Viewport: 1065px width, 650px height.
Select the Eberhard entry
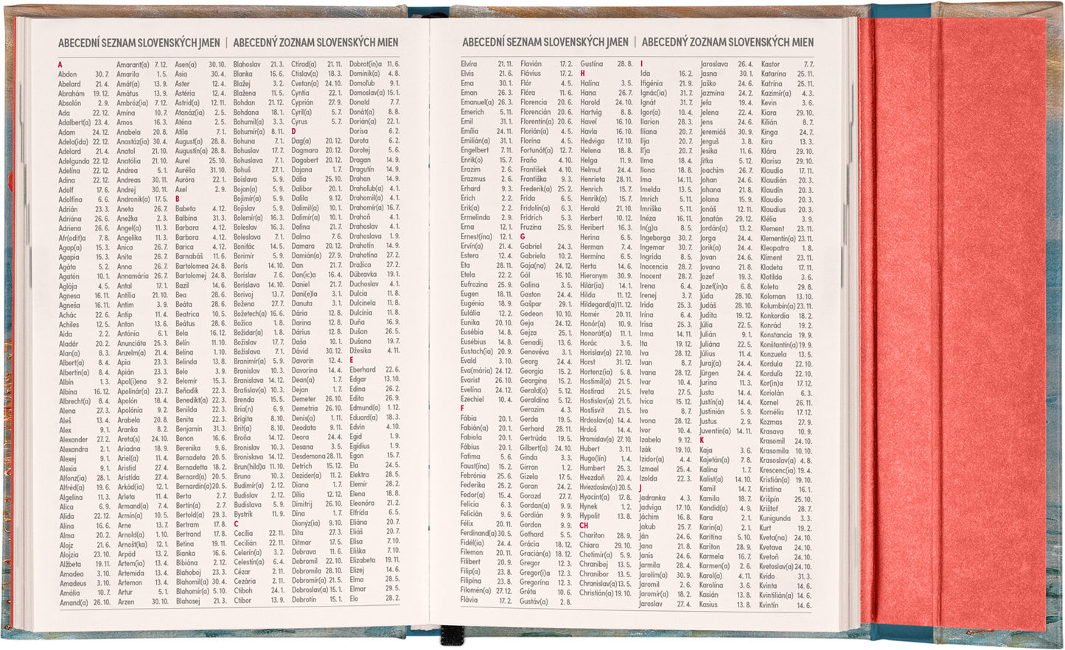(363, 370)
